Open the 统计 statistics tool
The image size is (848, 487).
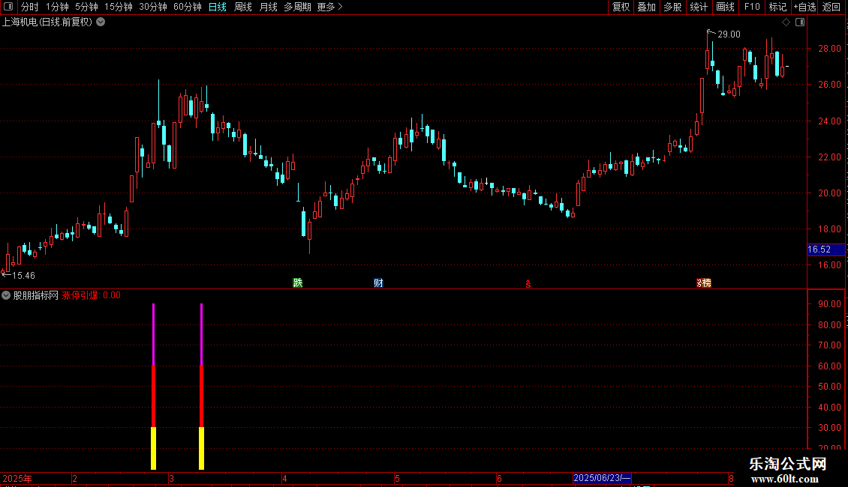point(698,7)
